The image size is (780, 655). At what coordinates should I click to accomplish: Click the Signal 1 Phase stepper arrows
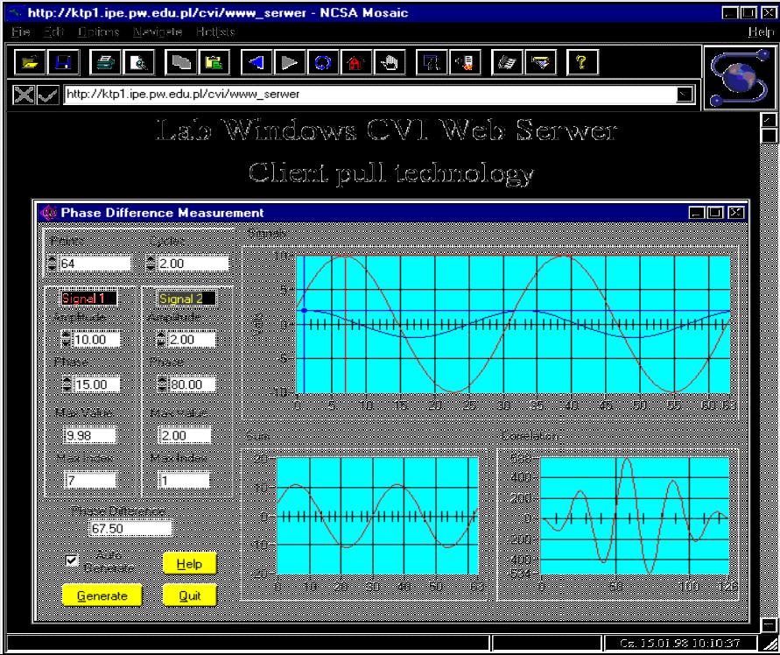[x=67, y=384]
